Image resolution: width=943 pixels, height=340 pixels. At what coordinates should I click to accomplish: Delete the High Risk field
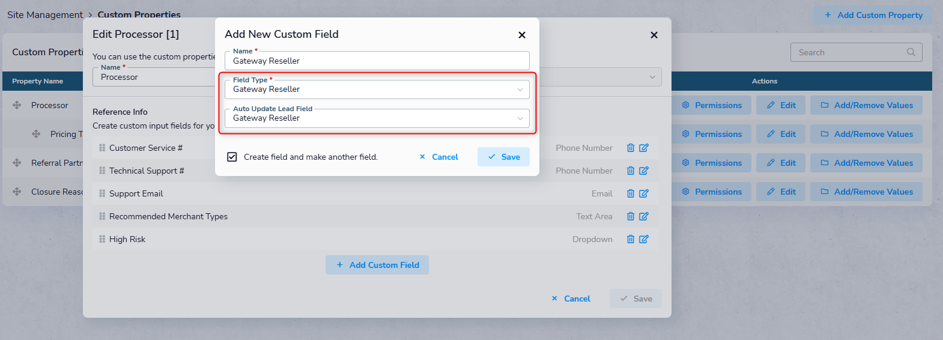click(631, 239)
